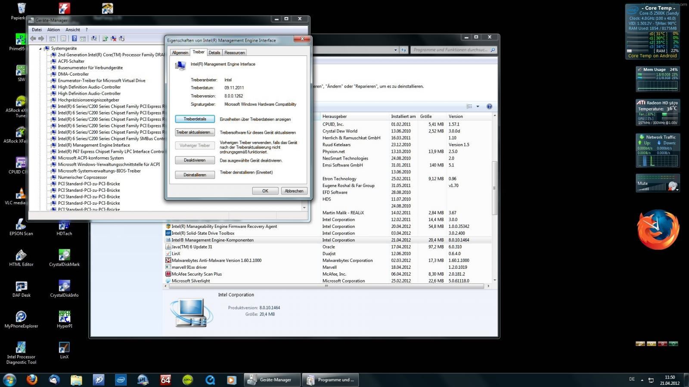Image resolution: width=689 pixels, height=387 pixels.
Task: Click the Deaktivieren button
Action: click(x=195, y=160)
